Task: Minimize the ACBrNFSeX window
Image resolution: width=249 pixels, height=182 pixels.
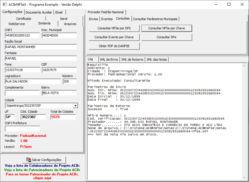Action: pos(216,4)
